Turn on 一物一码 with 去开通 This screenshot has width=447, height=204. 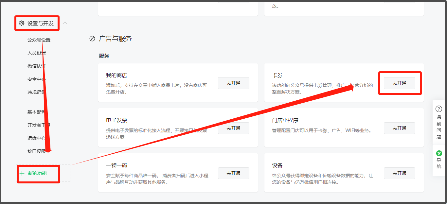pyautogui.click(x=234, y=173)
